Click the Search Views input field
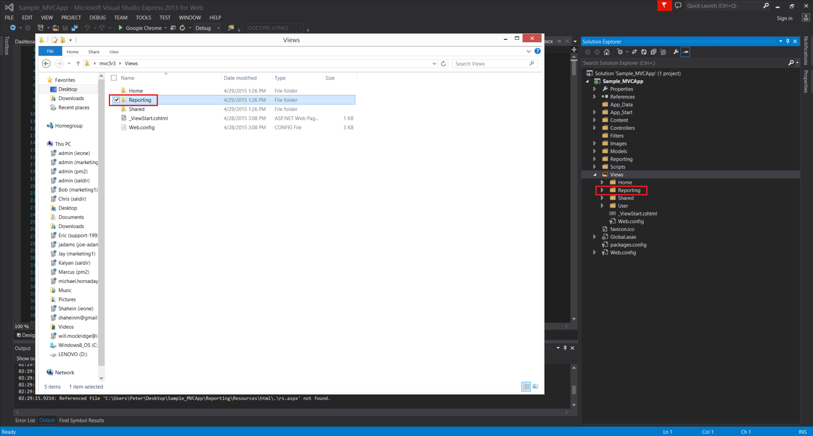Screen dimensions: 813x436 coord(495,63)
